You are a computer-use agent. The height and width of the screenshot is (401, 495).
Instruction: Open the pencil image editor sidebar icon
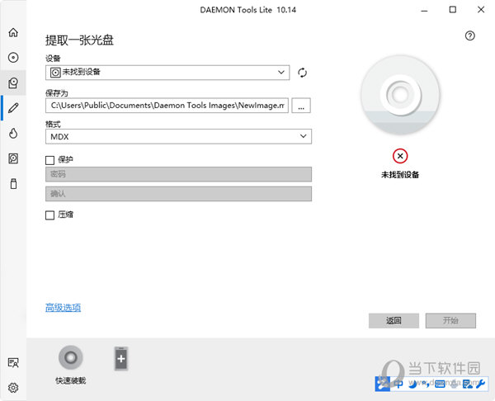tap(13, 108)
